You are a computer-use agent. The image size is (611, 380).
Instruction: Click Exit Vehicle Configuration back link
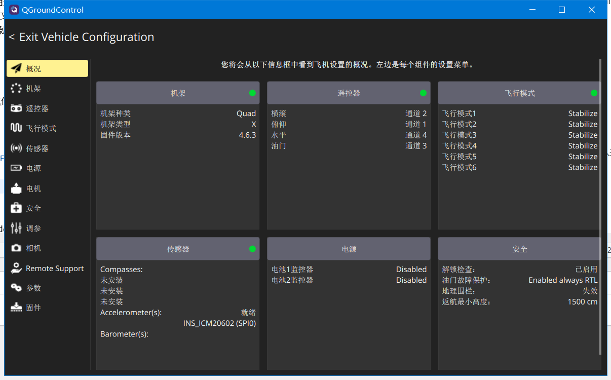82,37
